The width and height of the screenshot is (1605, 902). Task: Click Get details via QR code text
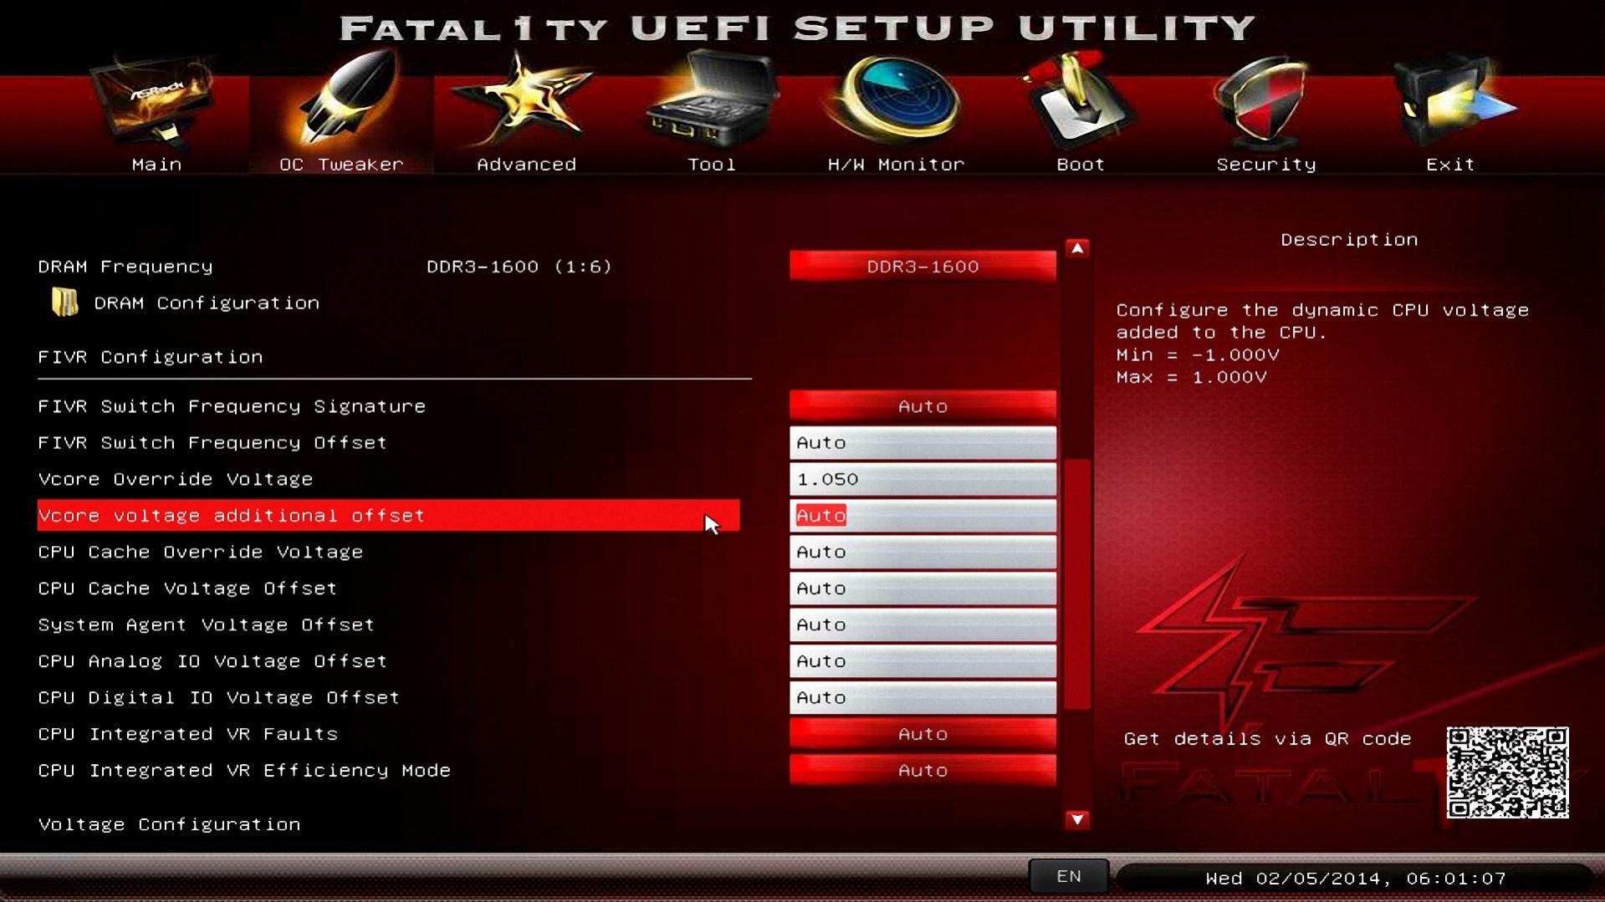[1267, 739]
